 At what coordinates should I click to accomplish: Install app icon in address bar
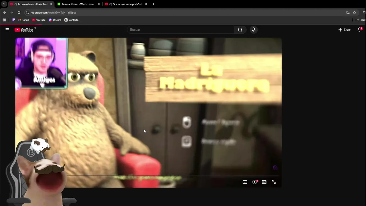(x=348, y=13)
